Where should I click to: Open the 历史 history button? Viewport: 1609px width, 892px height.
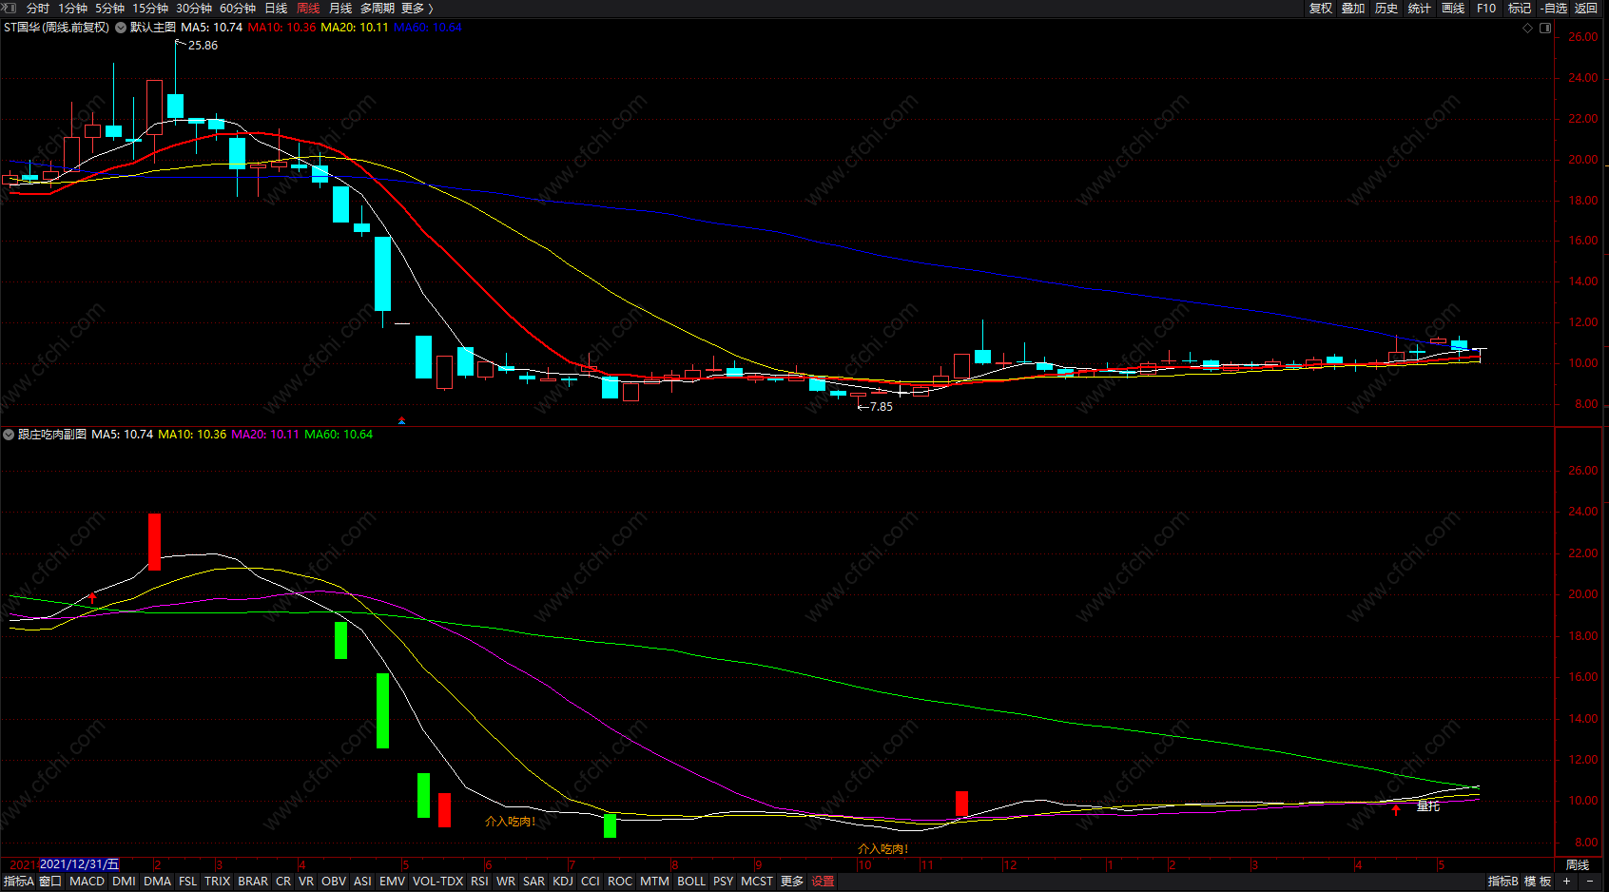point(1386,8)
